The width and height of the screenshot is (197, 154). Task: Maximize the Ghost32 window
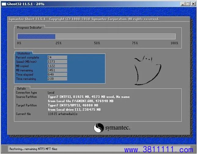[x=188, y=4]
